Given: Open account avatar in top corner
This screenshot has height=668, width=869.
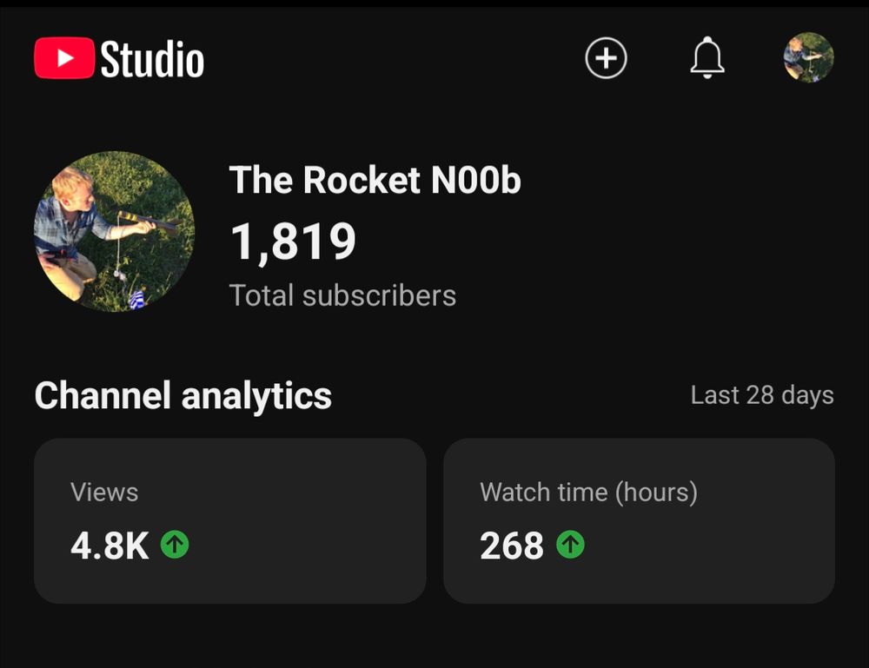Looking at the screenshot, I should pyautogui.click(x=808, y=57).
